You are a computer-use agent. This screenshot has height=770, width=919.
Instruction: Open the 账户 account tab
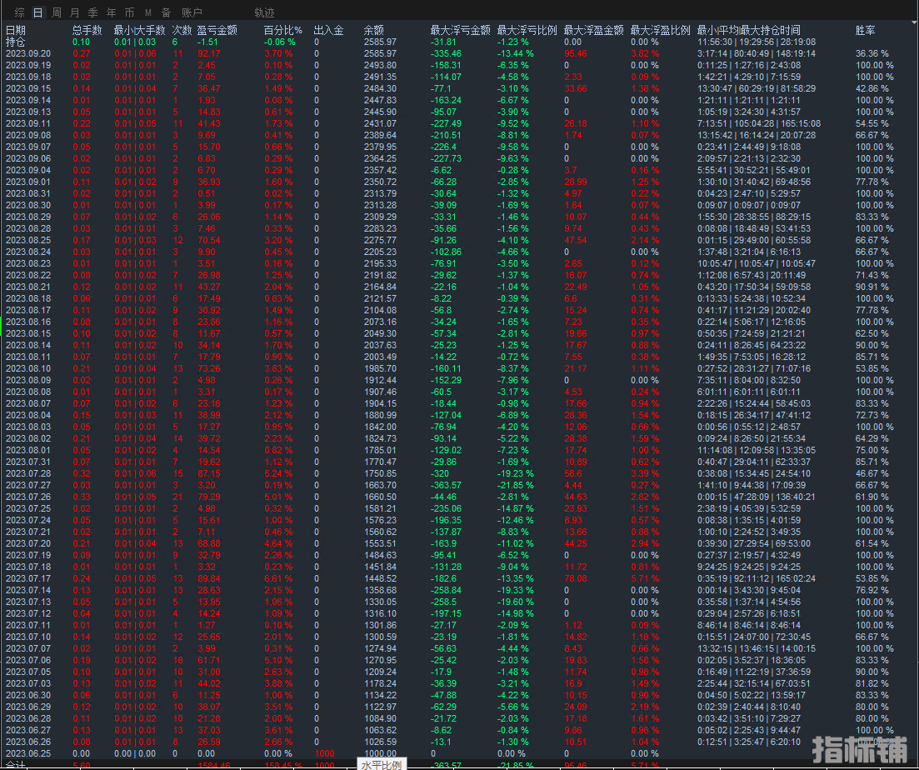[x=192, y=12]
